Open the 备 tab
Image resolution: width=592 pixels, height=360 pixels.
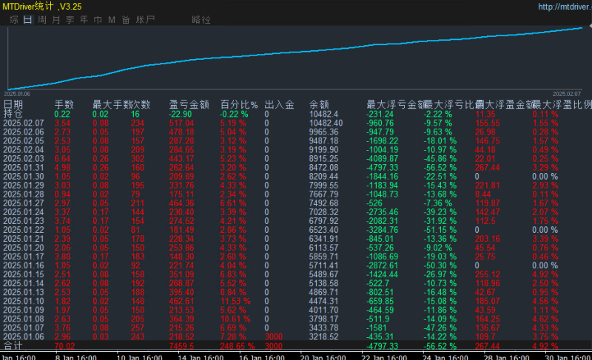coord(126,20)
